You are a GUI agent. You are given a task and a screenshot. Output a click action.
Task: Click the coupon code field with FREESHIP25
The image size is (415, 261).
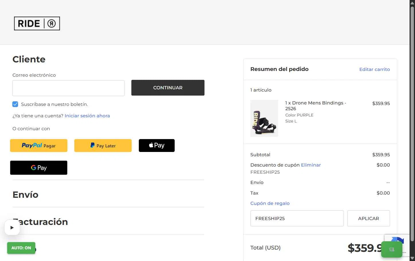[x=297, y=218]
